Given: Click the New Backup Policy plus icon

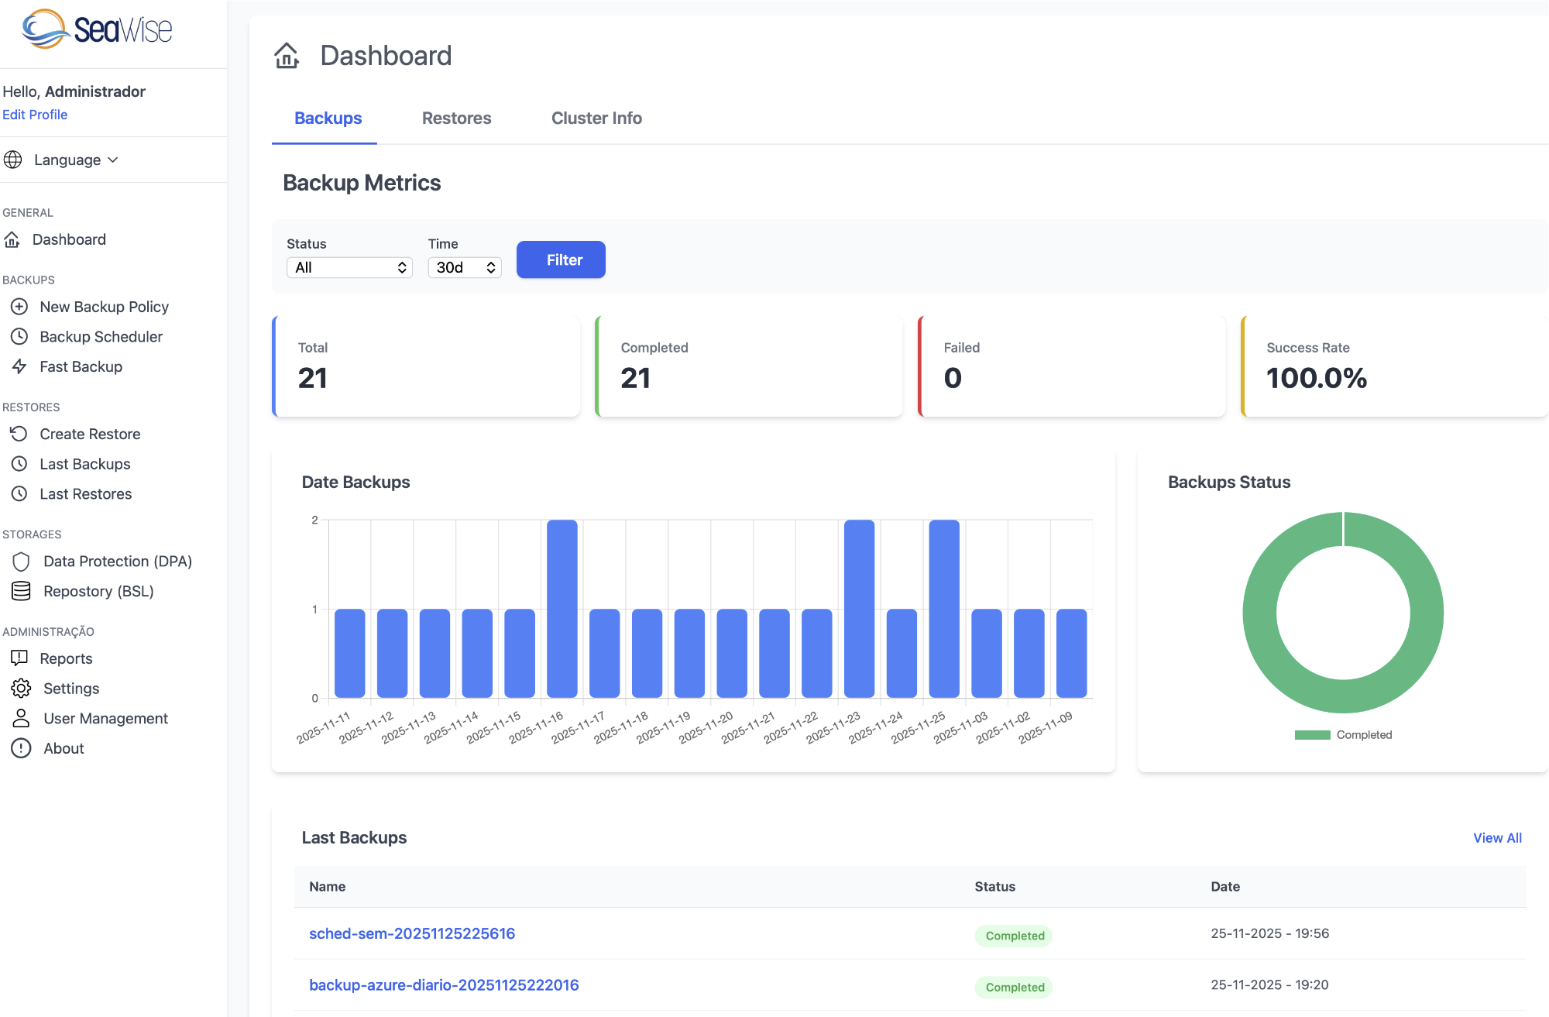Looking at the screenshot, I should click(x=19, y=307).
